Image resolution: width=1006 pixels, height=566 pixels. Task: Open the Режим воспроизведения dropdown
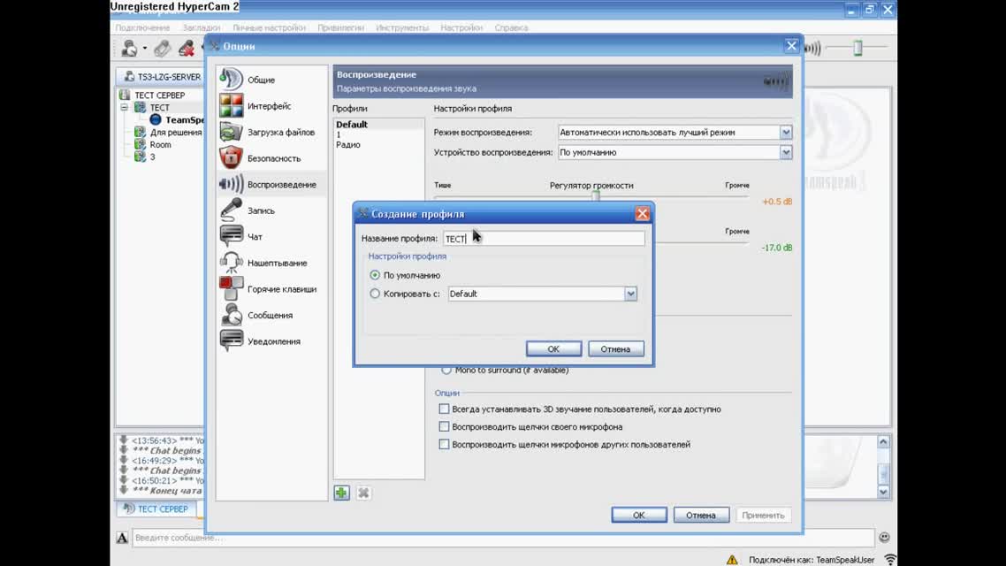786,132
